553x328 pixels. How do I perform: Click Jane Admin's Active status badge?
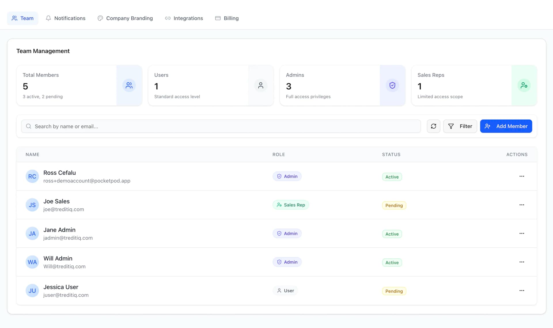[392, 234]
